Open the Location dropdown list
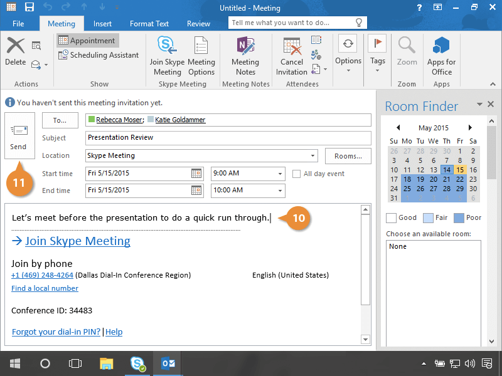This screenshot has width=502, height=376. [x=312, y=155]
